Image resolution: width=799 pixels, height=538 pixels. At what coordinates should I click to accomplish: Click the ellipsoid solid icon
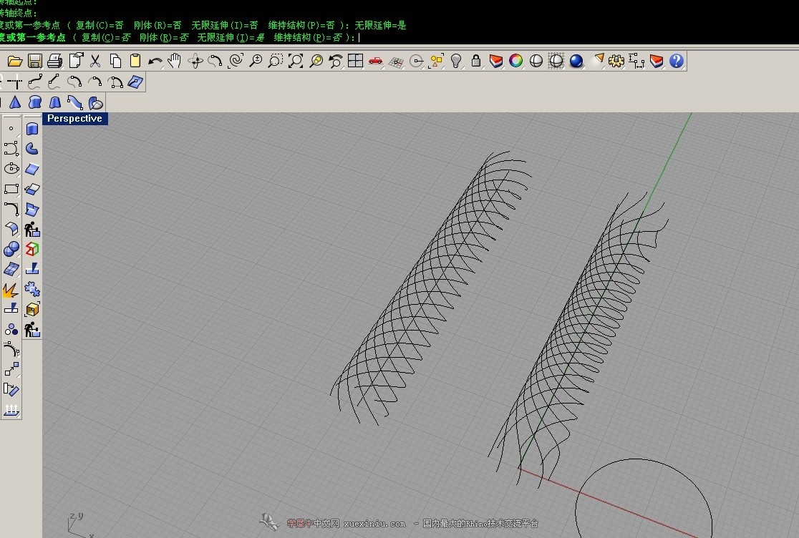[95, 103]
